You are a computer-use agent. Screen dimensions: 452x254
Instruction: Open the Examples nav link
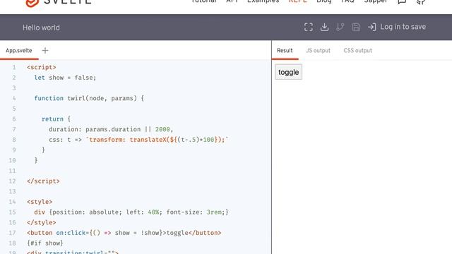coord(263,1)
